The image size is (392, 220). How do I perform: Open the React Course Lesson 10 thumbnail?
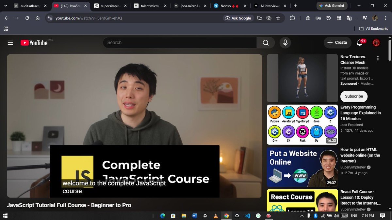coord(302,200)
